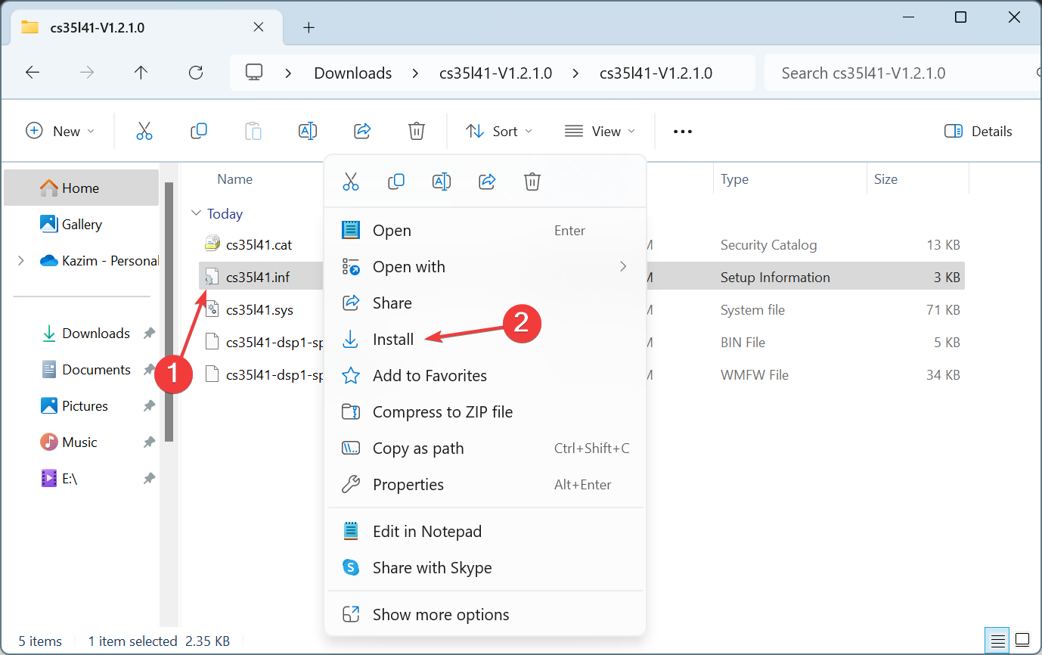Switch to large thumbnails view in status bar

(1022, 641)
